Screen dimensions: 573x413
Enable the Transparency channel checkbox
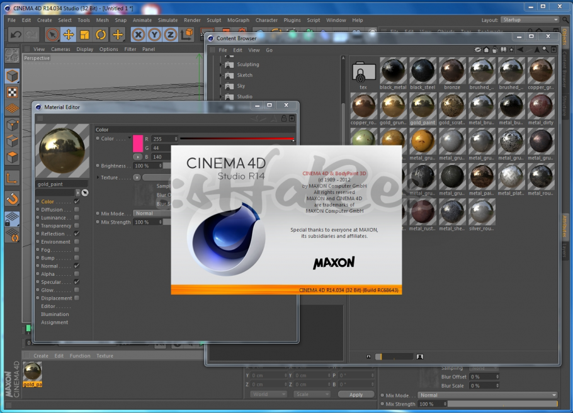[x=77, y=225]
